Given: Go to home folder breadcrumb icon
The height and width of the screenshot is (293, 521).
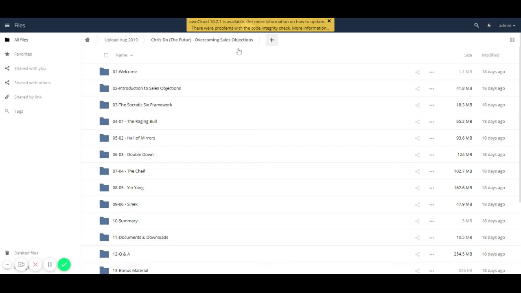Looking at the screenshot, I should click(87, 40).
